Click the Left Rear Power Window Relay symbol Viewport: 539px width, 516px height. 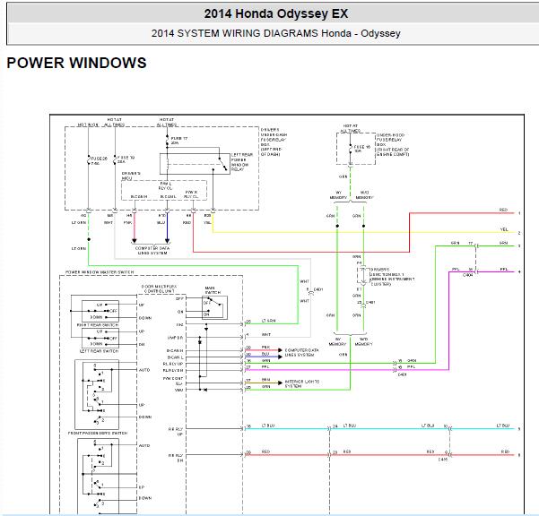(x=195, y=164)
